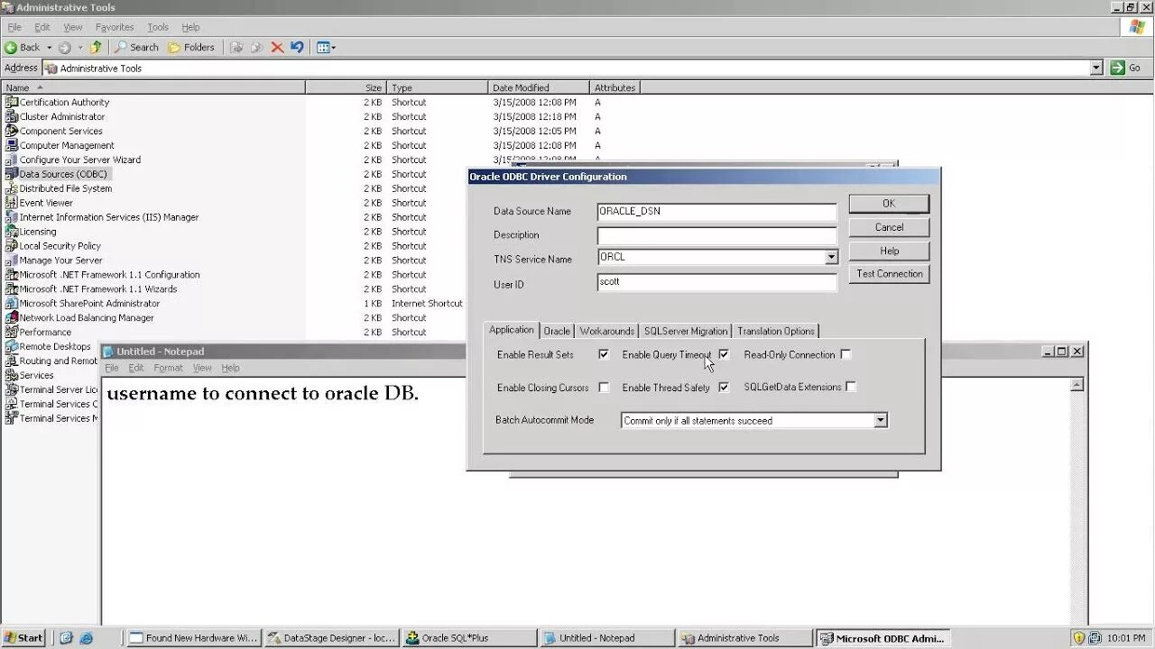This screenshot has height=649, width=1155.
Task: Click OK in the Oracle ODBC dialog
Action: [889, 204]
